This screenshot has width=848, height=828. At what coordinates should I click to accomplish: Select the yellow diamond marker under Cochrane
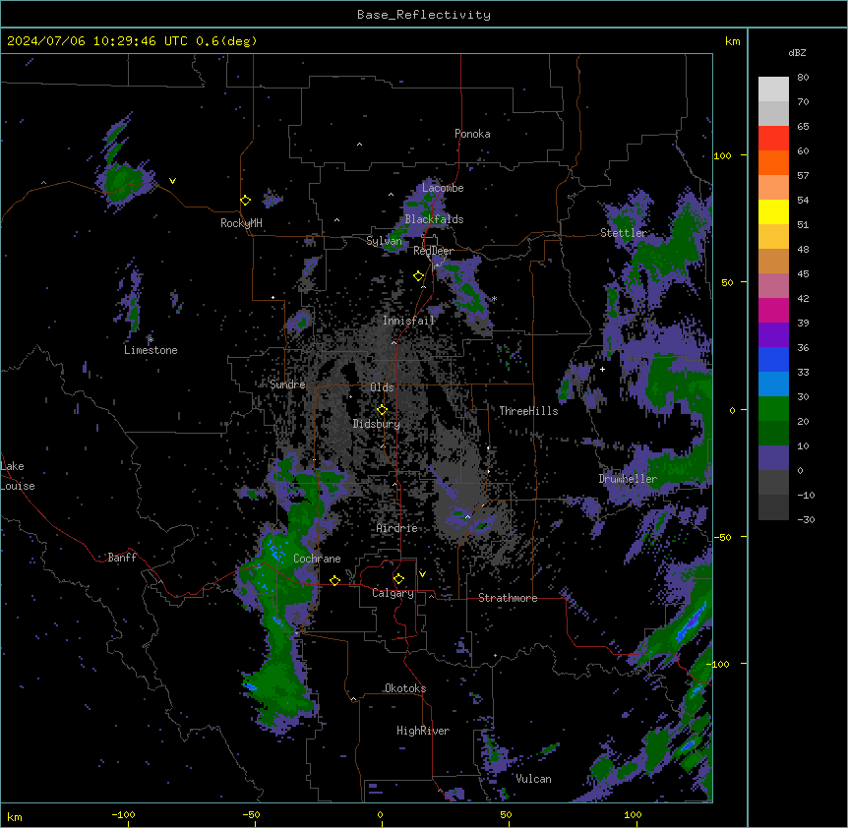tap(334, 580)
